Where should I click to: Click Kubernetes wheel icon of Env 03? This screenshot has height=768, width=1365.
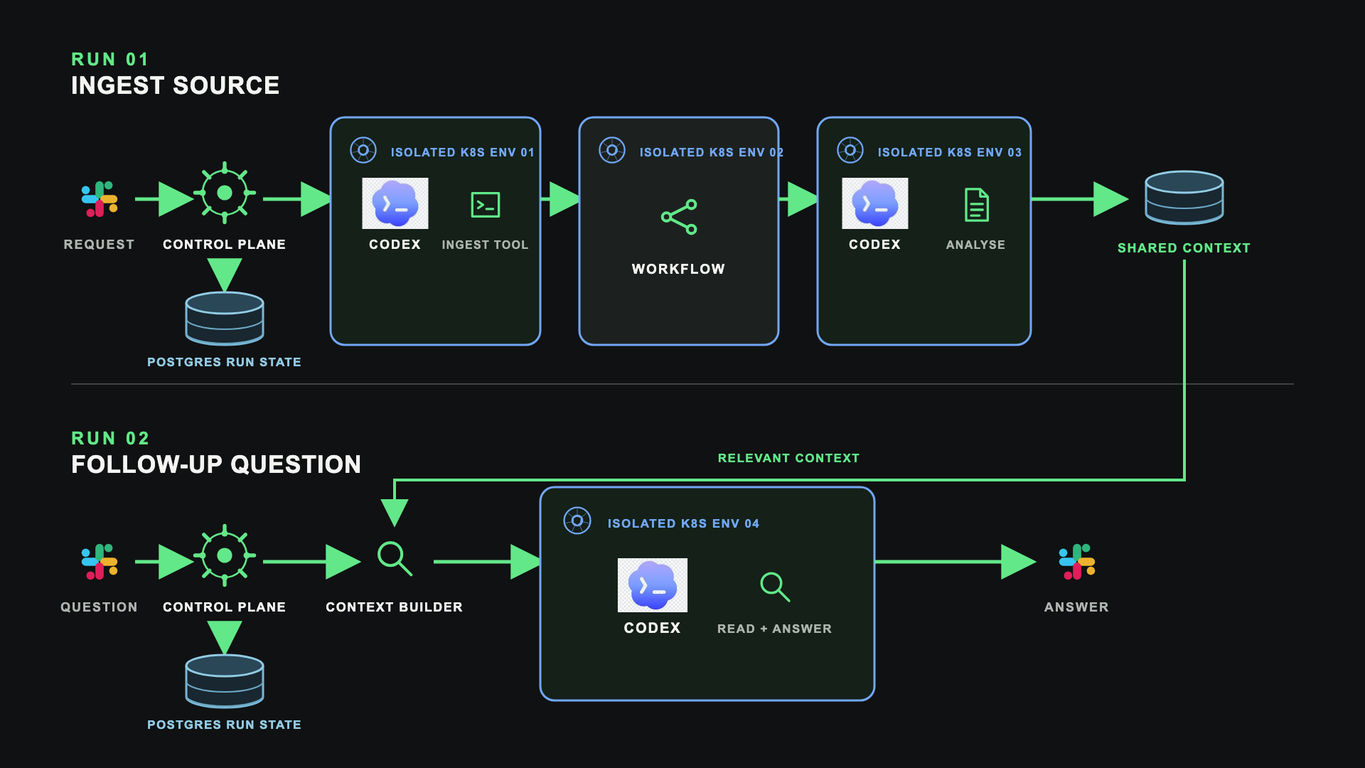[x=850, y=150]
